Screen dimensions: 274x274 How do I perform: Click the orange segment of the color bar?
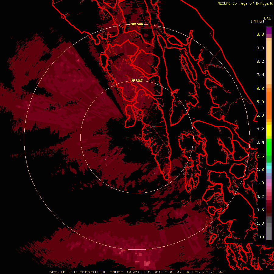pyautogui.click(x=269, y=105)
